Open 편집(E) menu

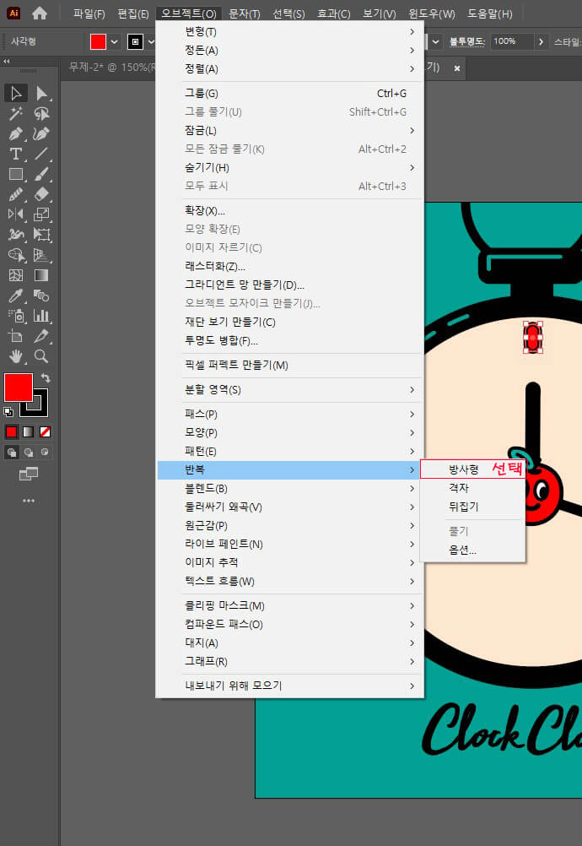pyautogui.click(x=133, y=14)
